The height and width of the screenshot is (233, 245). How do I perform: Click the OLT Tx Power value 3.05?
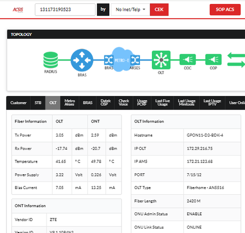tap(59, 135)
